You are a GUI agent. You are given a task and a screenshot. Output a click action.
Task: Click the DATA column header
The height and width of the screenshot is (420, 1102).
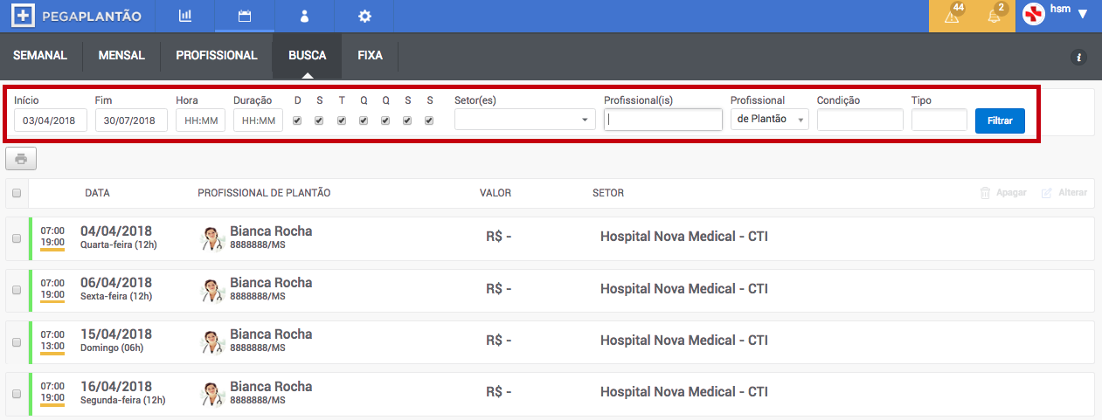pos(97,193)
